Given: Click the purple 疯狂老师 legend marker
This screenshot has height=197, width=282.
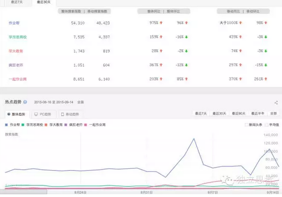Looking at the screenshot, I should pos(66,125).
